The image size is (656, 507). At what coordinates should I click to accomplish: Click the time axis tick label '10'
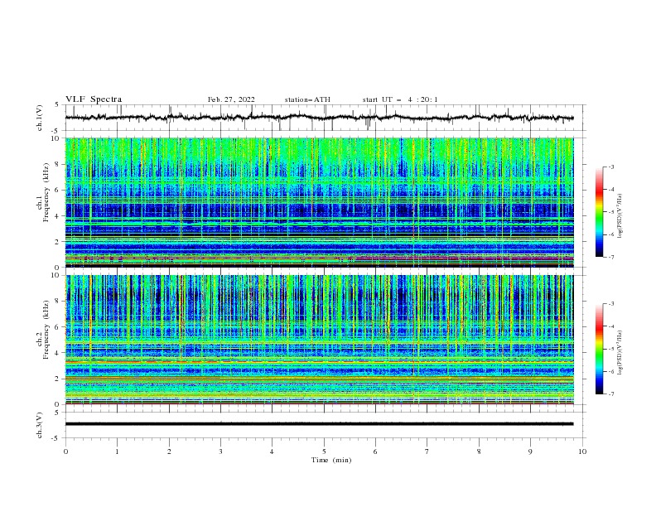click(582, 451)
